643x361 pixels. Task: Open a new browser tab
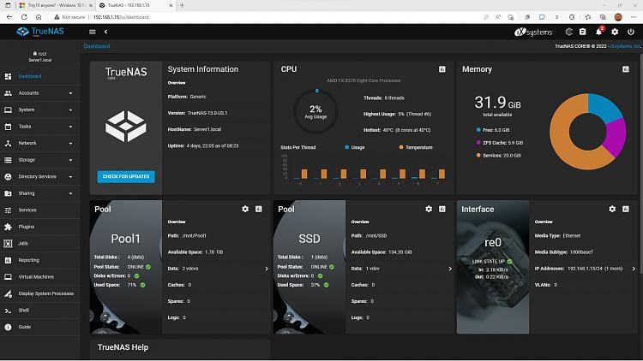tap(182, 5)
